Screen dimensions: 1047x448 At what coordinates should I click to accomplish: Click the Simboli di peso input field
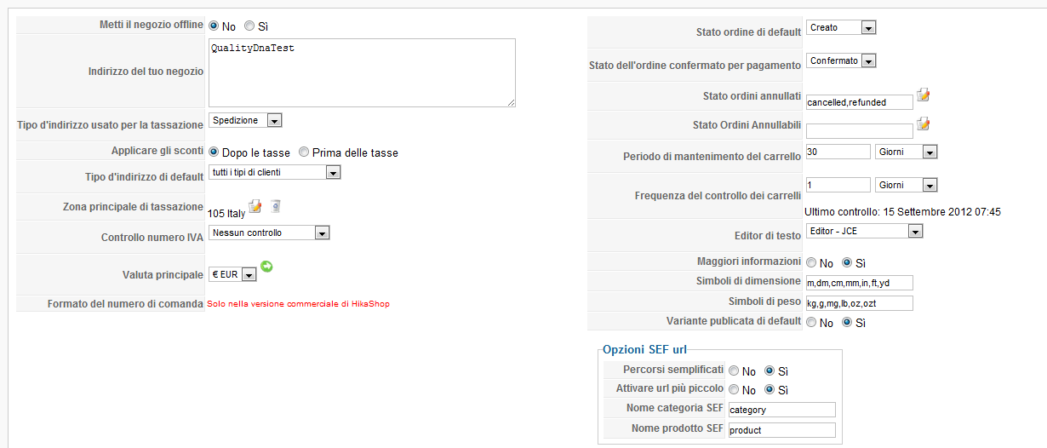pos(858,303)
